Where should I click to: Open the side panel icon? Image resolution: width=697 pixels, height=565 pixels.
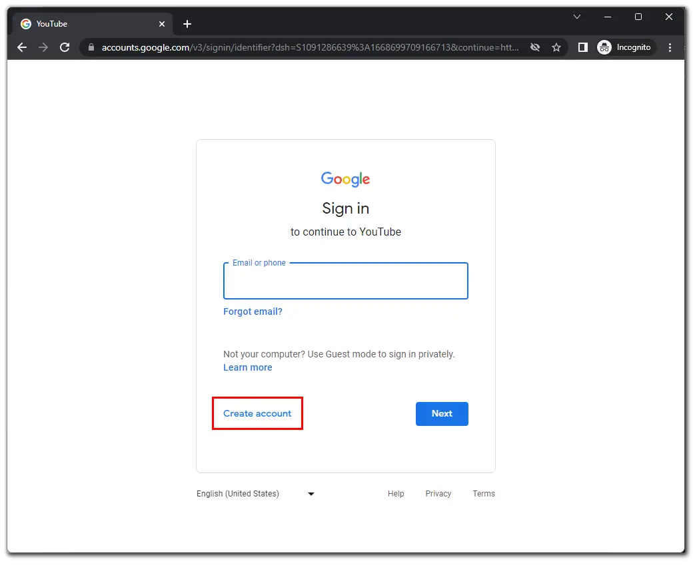coord(583,47)
